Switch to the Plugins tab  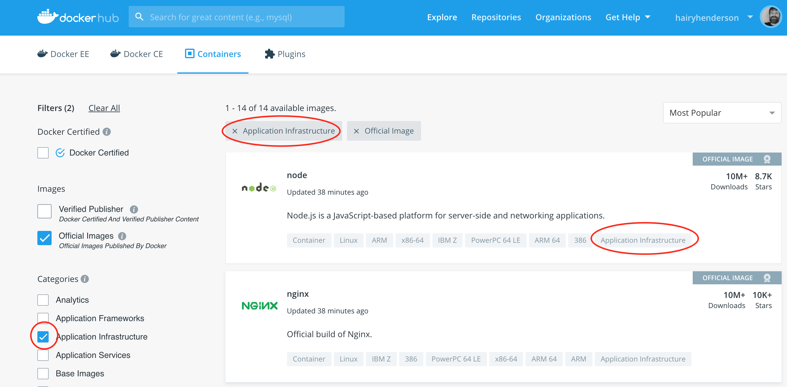click(x=285, y=54)
